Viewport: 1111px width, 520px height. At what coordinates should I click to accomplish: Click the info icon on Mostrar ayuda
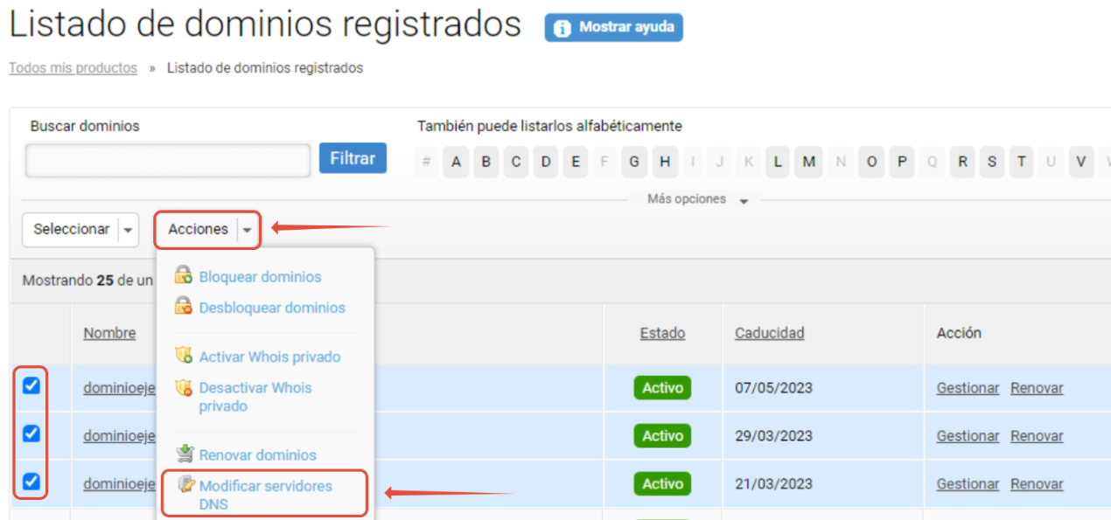[x=562, y=28]
